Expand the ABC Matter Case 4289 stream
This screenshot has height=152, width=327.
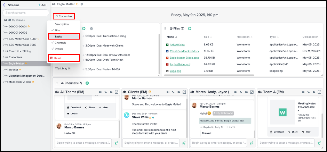pyautogui.click(x=3, y=39)
